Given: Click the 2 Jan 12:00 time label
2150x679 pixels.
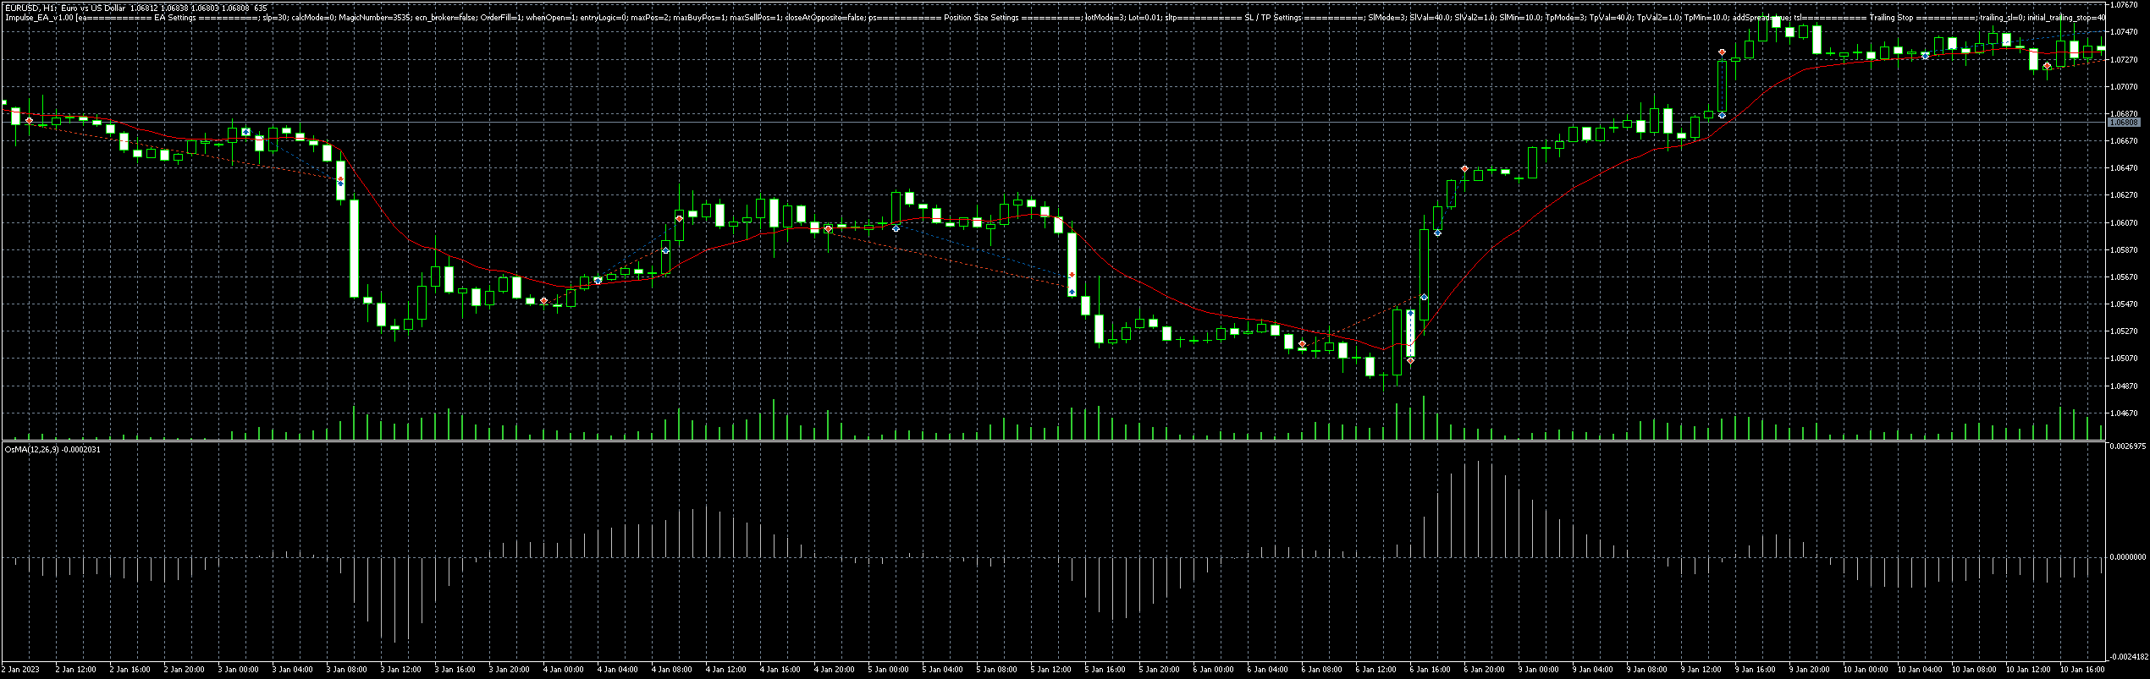Looking at the screenshot, I should point(75,670).
